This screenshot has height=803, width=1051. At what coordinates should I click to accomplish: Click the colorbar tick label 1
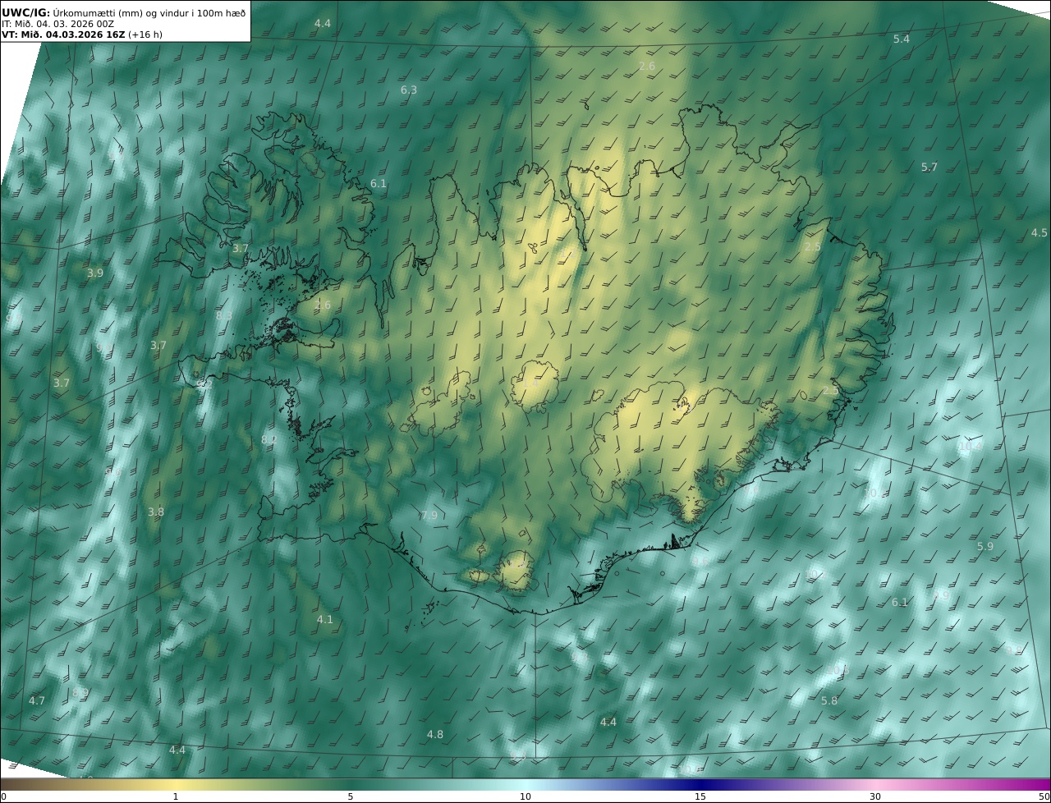tap(176, 796)
